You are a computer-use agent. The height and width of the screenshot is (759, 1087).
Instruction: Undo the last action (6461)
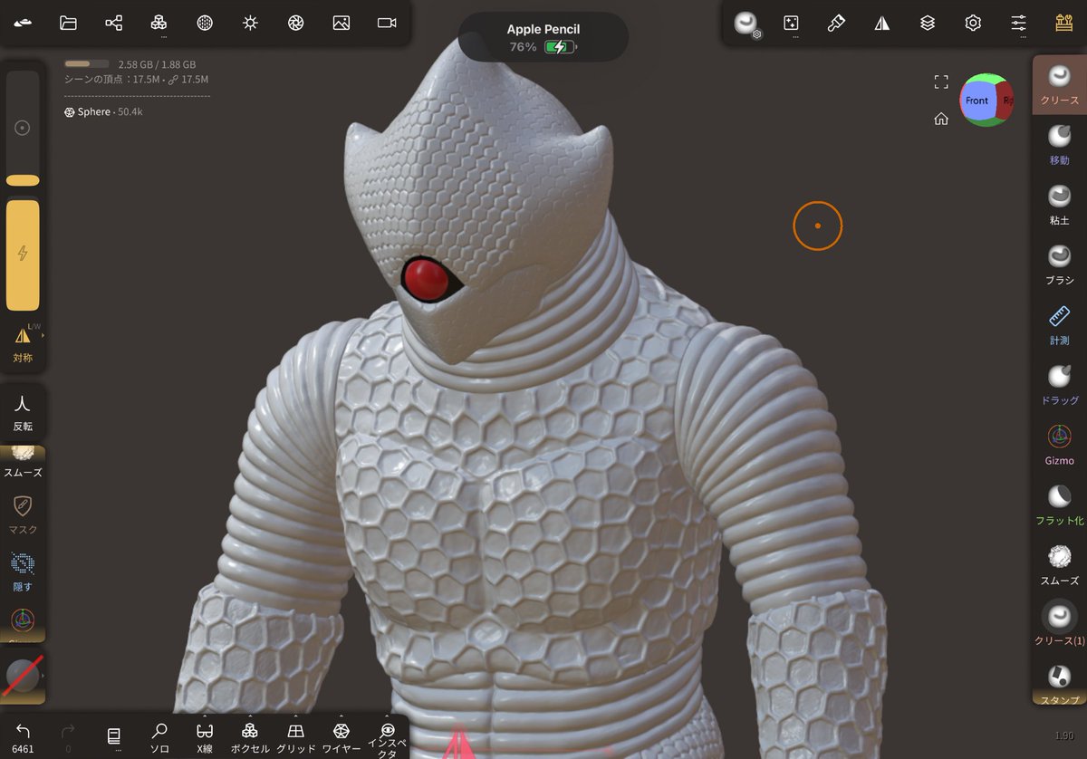tap(23, 737)
